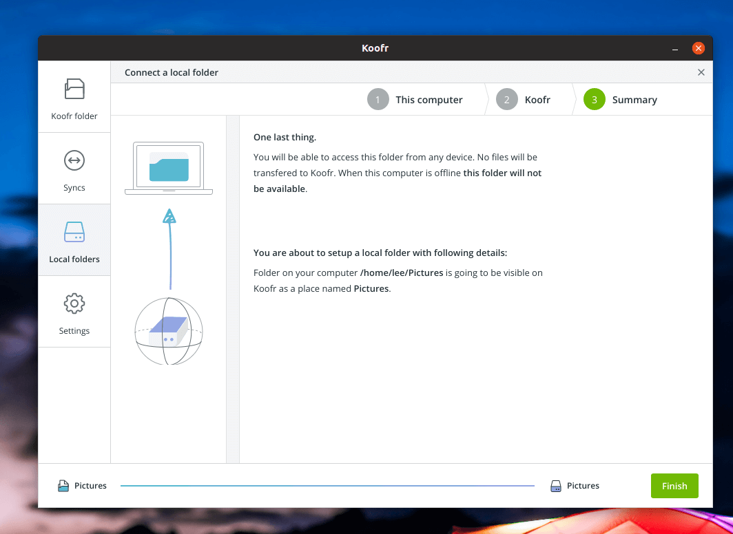Click the laptop folder illustration

[x=169, y=168]
